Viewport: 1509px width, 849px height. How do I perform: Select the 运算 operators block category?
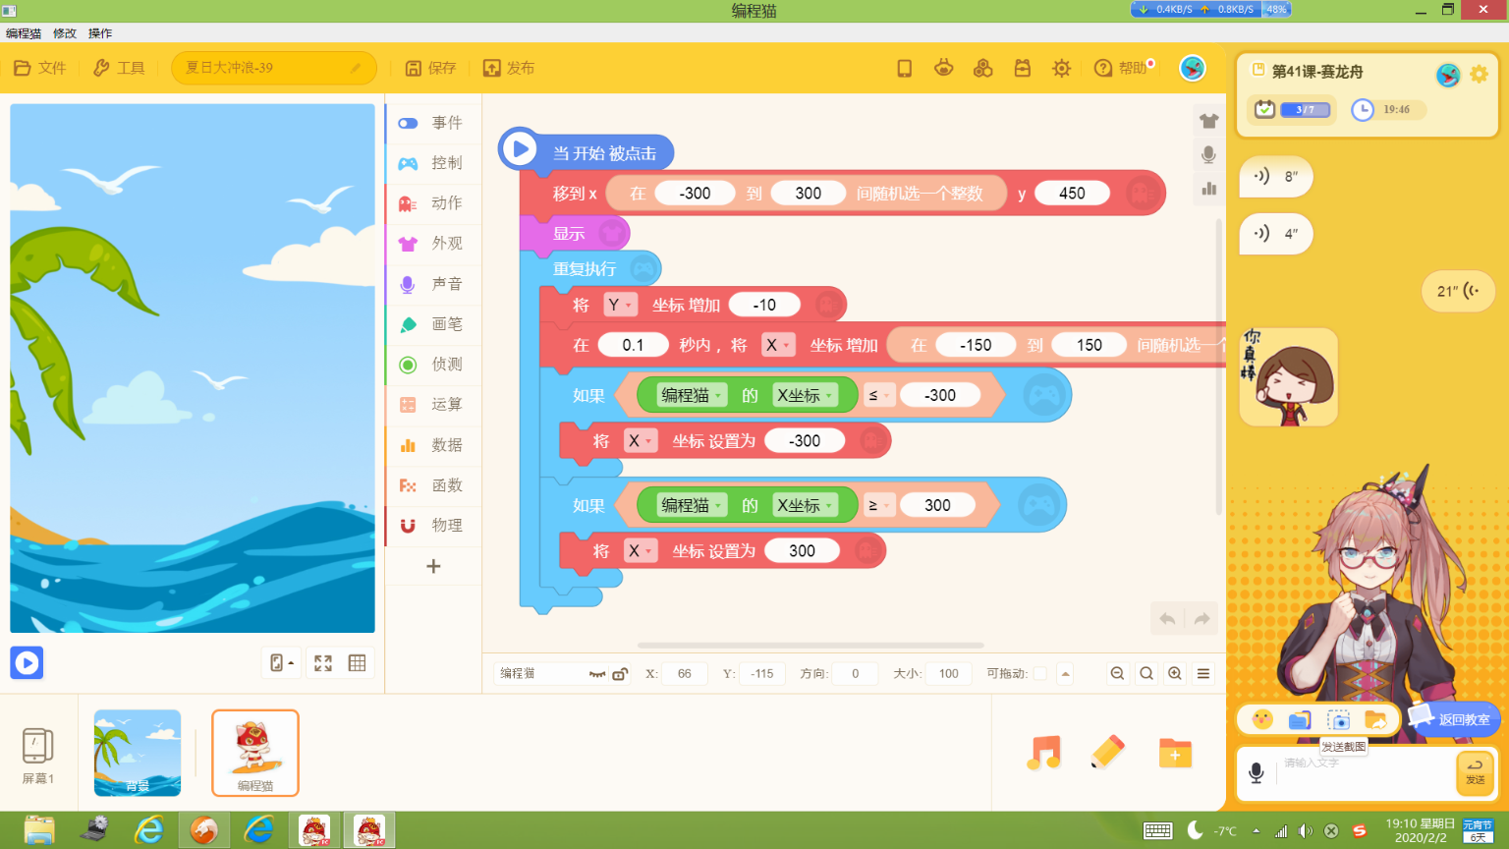433,405
